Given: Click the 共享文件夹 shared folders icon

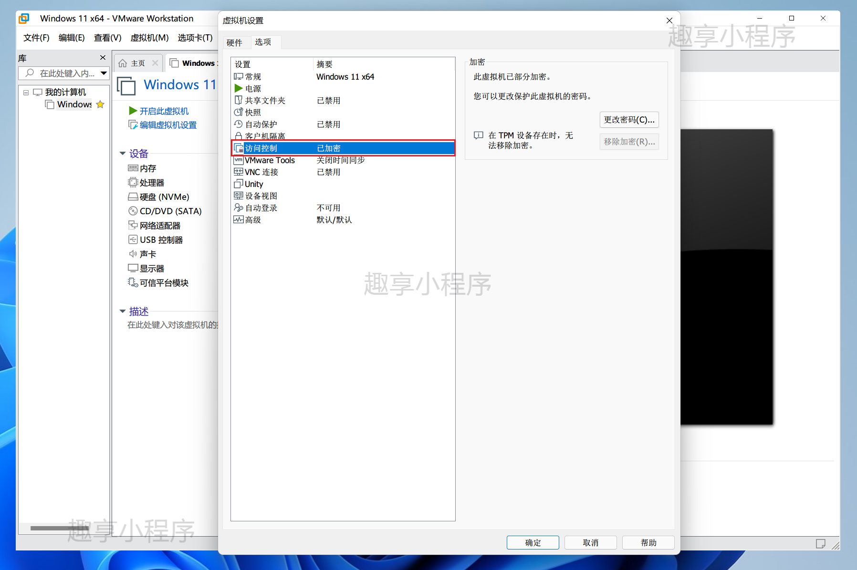Looking at the screenshot, I should pos(239,100).
